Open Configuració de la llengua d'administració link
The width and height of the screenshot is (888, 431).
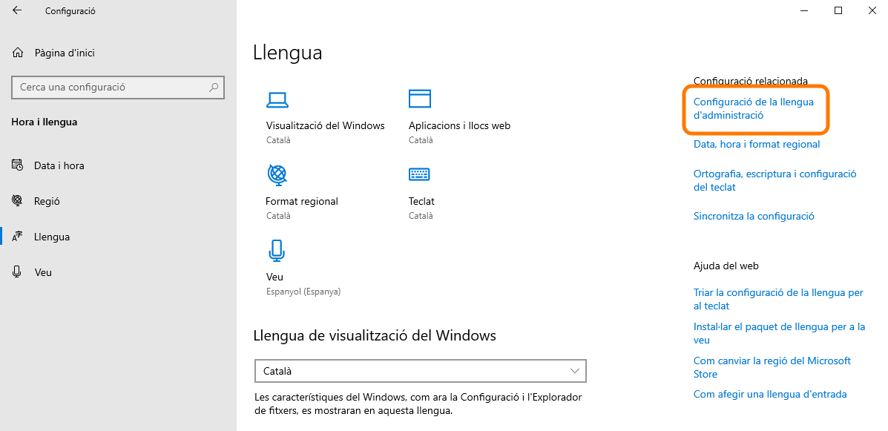pos(753,108)
